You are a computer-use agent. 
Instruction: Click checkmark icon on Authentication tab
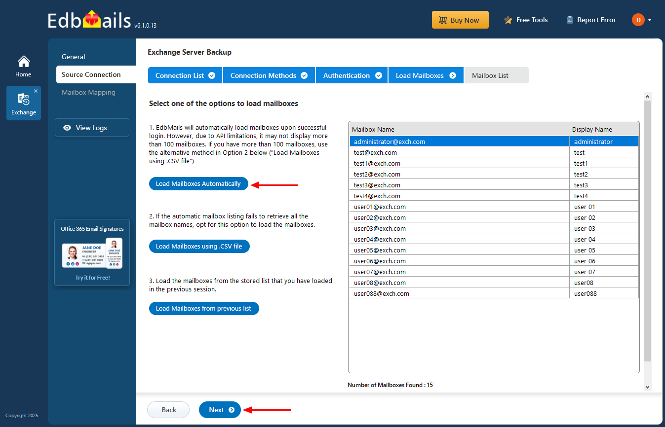pyautogui.click(x=379, y=75)
